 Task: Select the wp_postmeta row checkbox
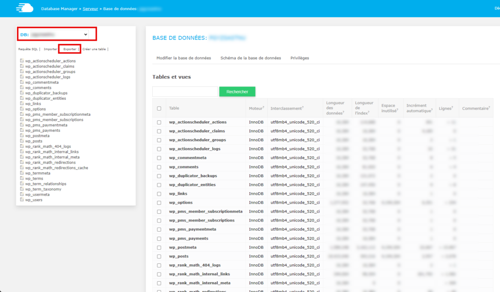click(159, 248)
